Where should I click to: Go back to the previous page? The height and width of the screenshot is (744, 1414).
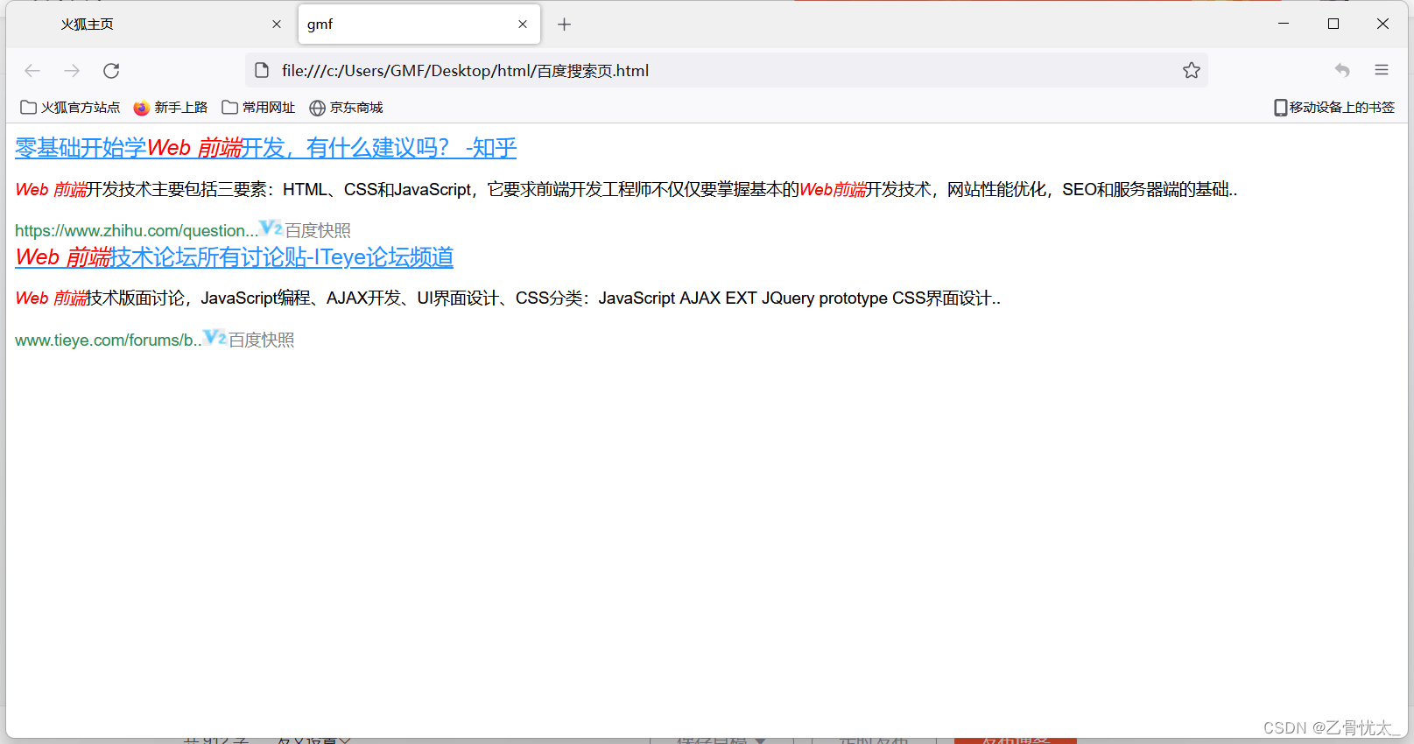tap(32, 71)
